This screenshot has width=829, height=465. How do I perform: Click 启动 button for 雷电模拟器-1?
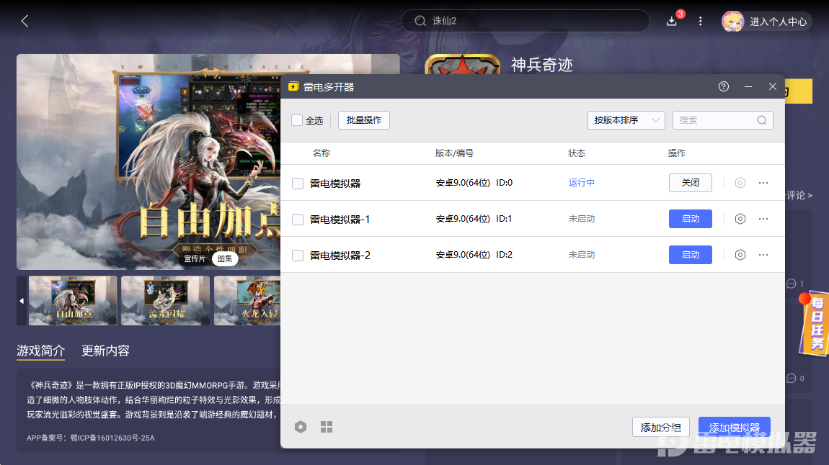pyautogui.click(x=691, y=219)
